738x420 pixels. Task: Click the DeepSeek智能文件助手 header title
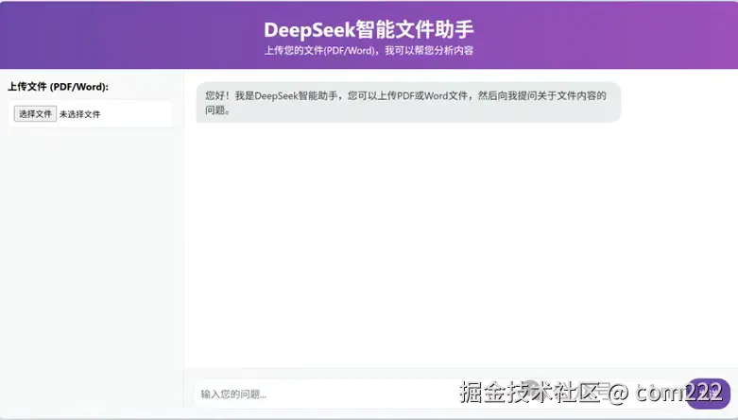(x=369, y=30)
